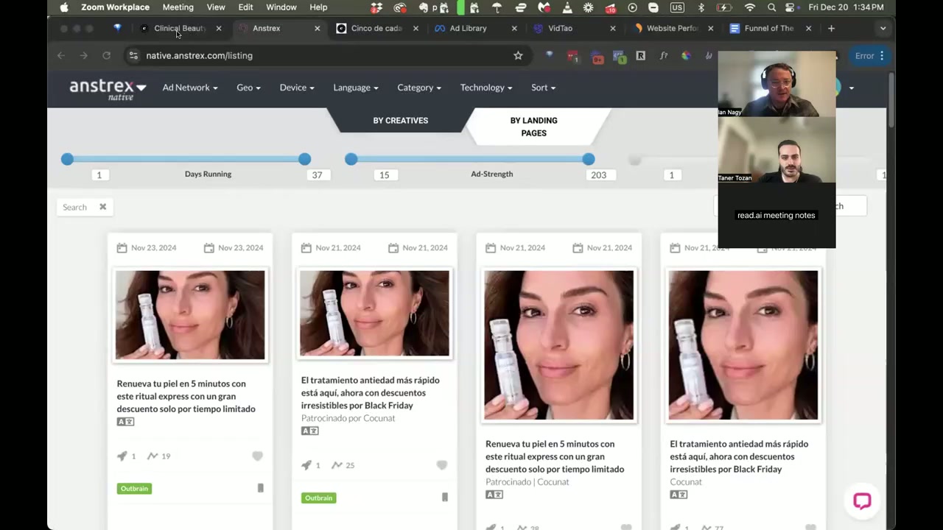Click mobile device icon on second Outbrain card
The image size is (943, 530).
click(444, 498)
